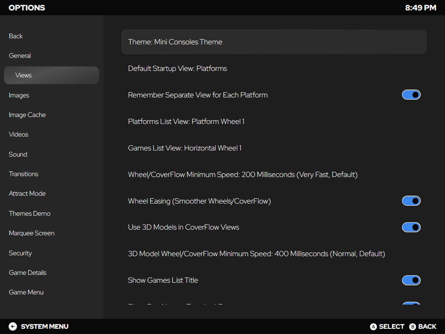Change 3D Model Wheel Minimum Speed setting
Image resolution: width=445 pixels, height=334 pixels.
(256, 254)
